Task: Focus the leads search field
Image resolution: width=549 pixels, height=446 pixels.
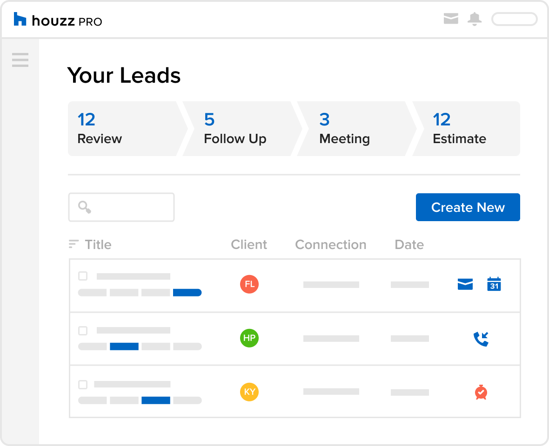Action: click(121, 207)
